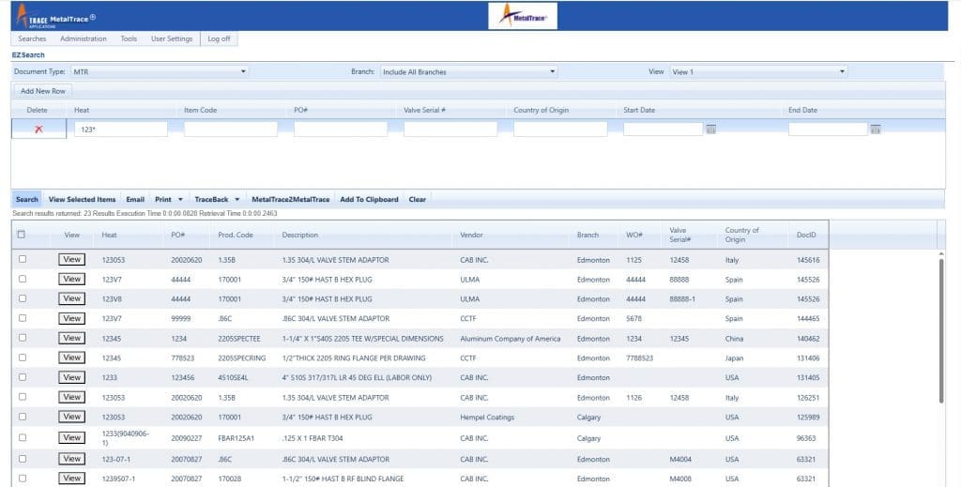The image size is (961, 487).
Task: Open the Start Date calendar picker icon
Action: tap(710, 129)
